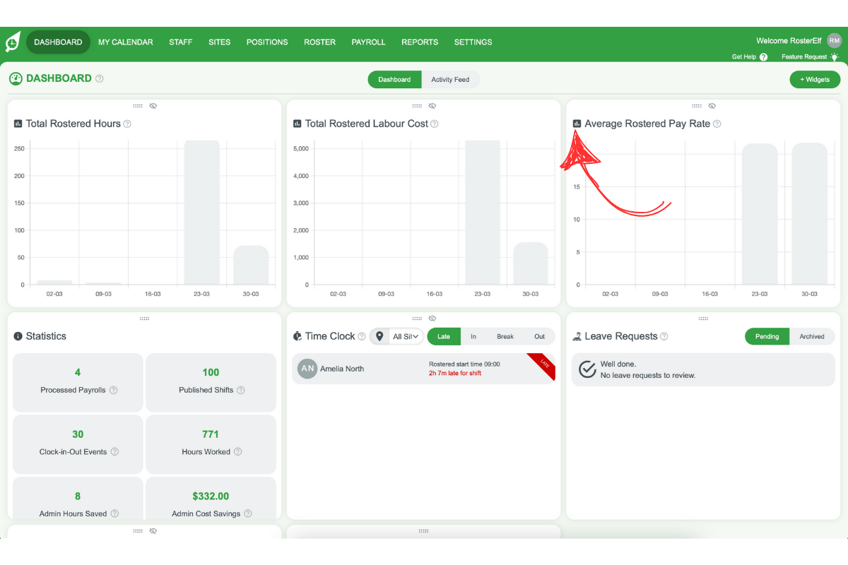Open the PAYROLL section
Image resolution: width=848 pixels, height=565 pixels.
368,42
